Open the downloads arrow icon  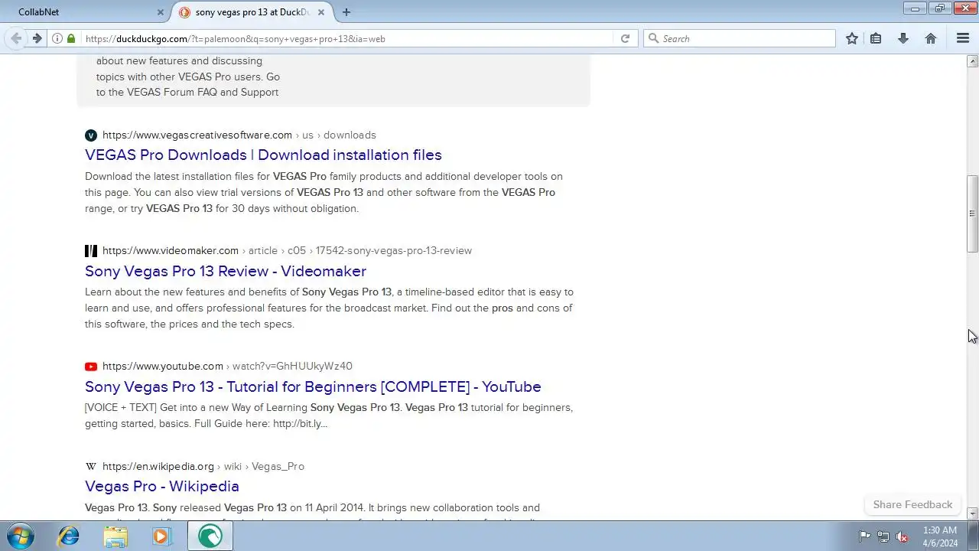tap(903, 38)
